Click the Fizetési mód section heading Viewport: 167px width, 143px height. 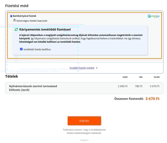(x=17, y=6)
